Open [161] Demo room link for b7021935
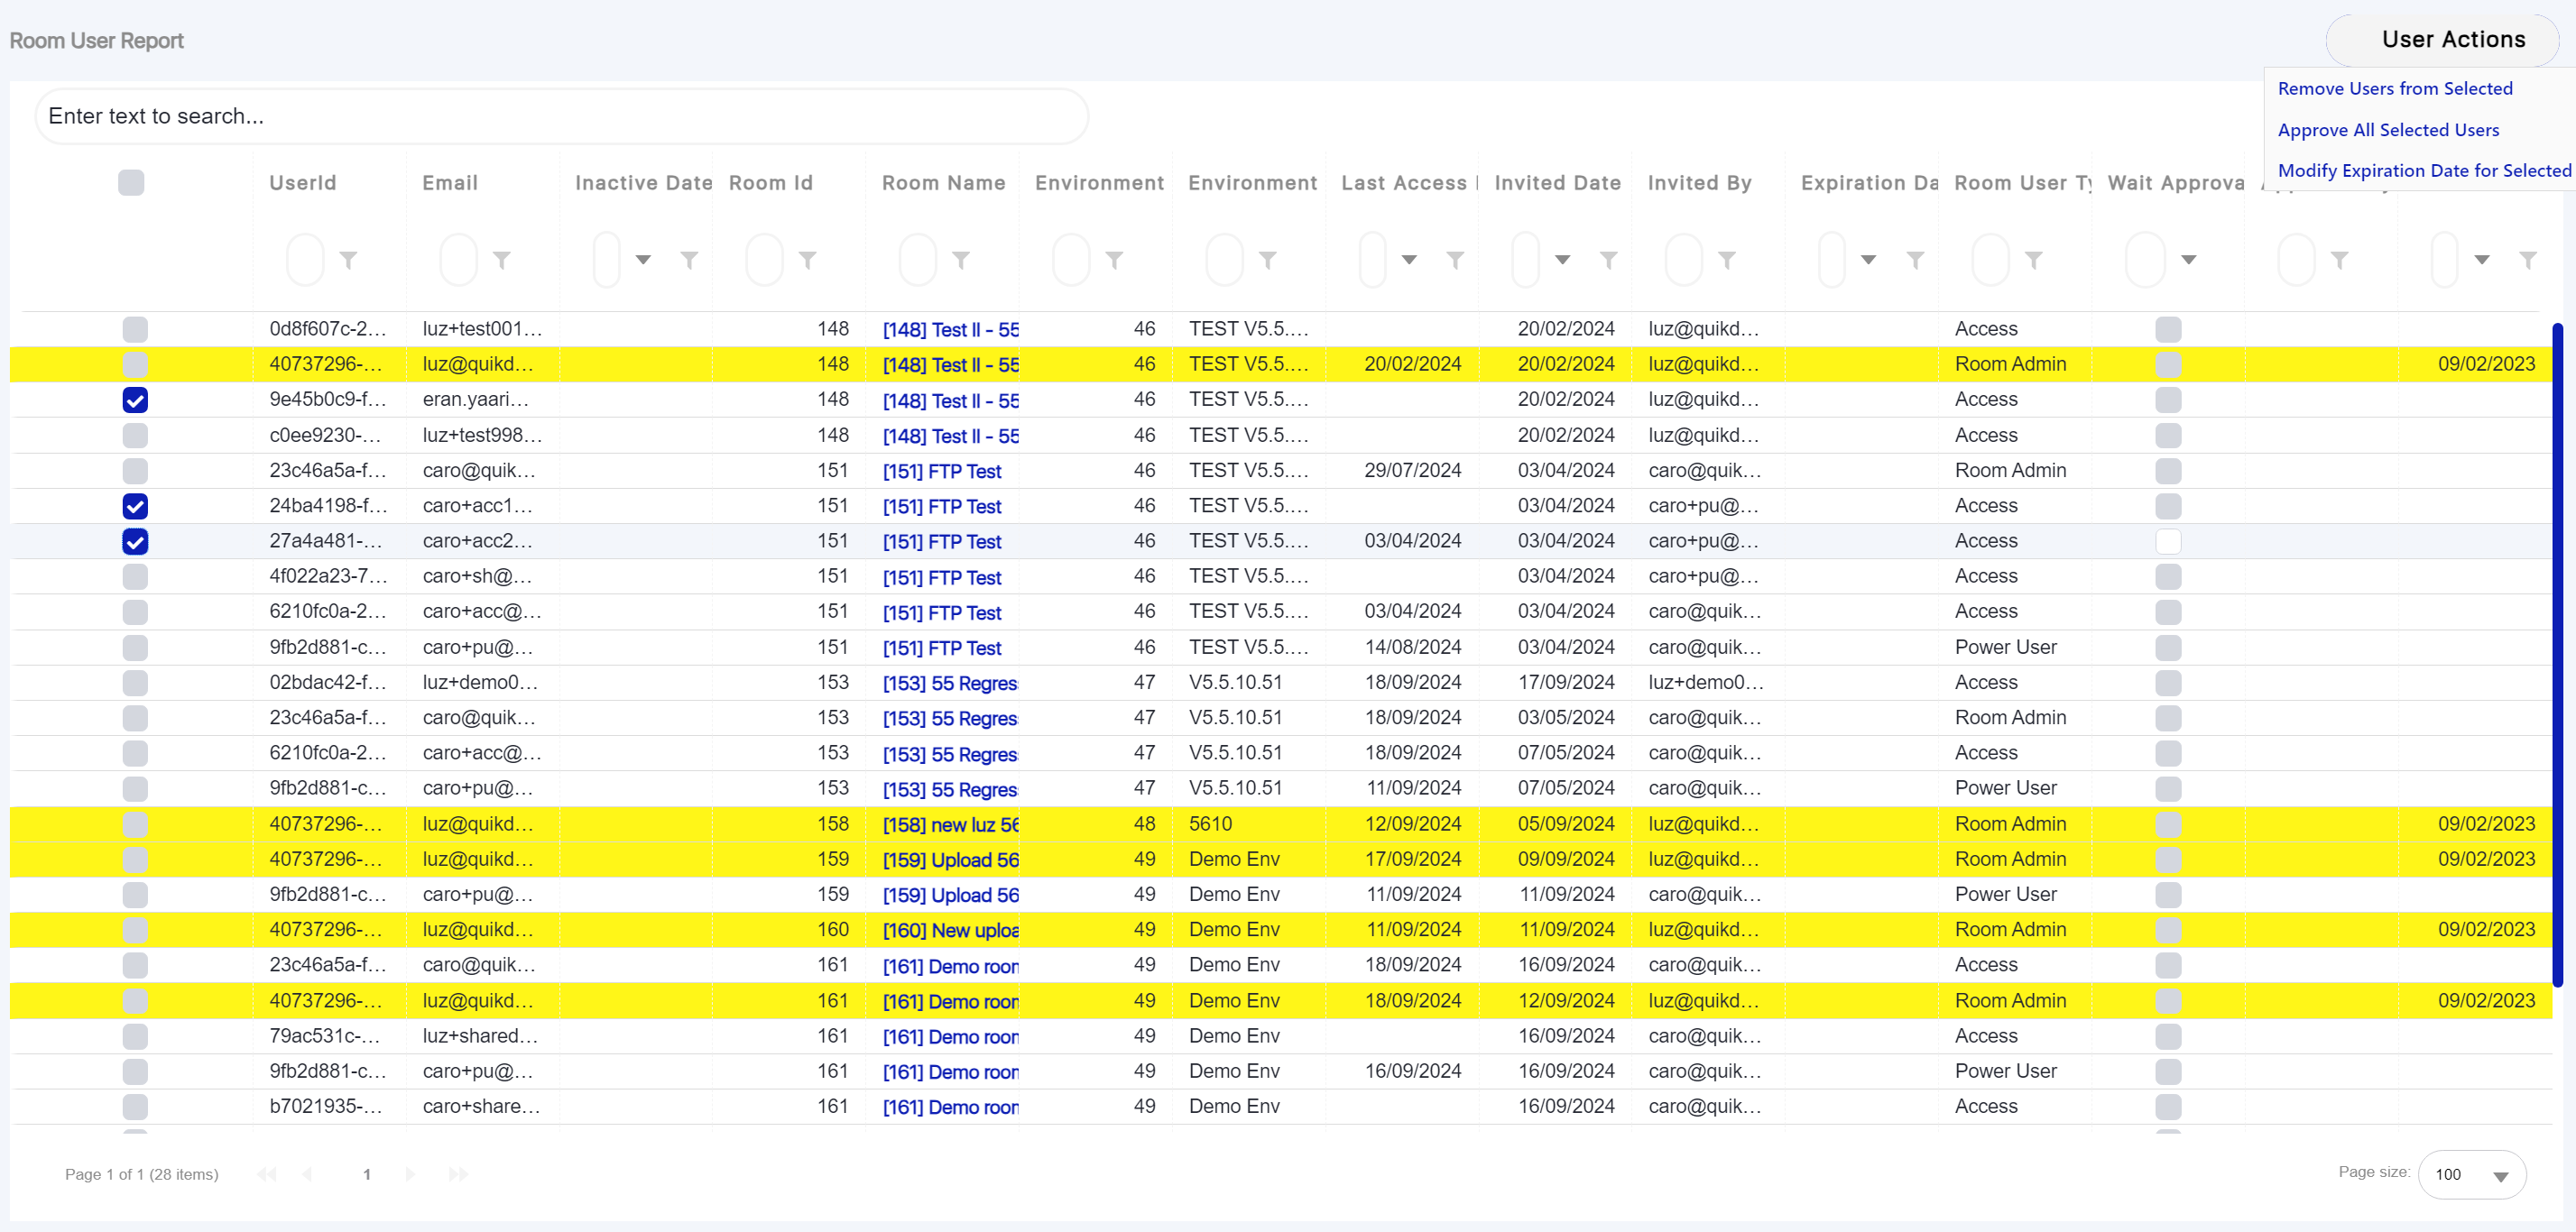 pos(950,1108)
